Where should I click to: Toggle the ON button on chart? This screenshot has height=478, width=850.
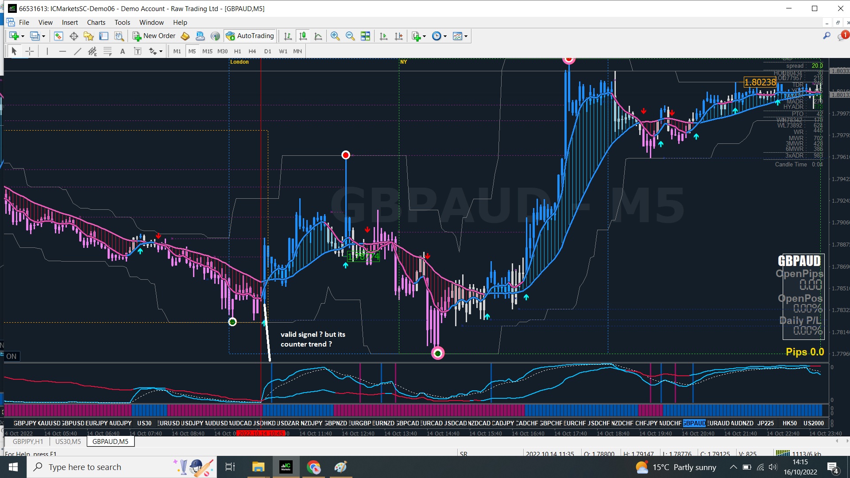(12, 356)
